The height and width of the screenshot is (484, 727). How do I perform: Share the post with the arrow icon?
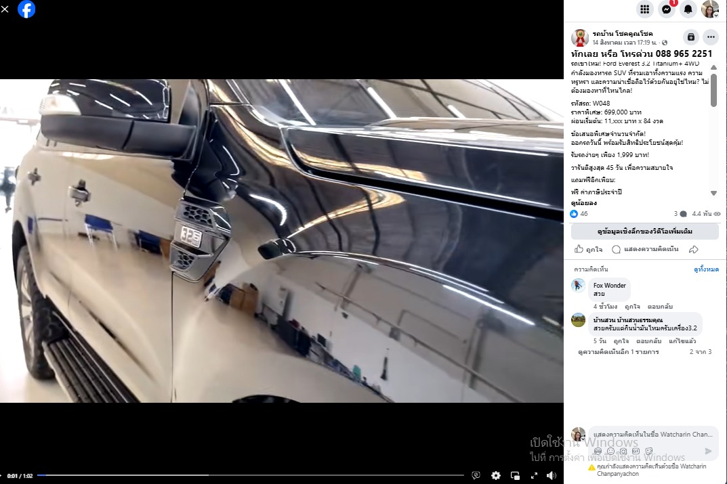click(694, 249)
